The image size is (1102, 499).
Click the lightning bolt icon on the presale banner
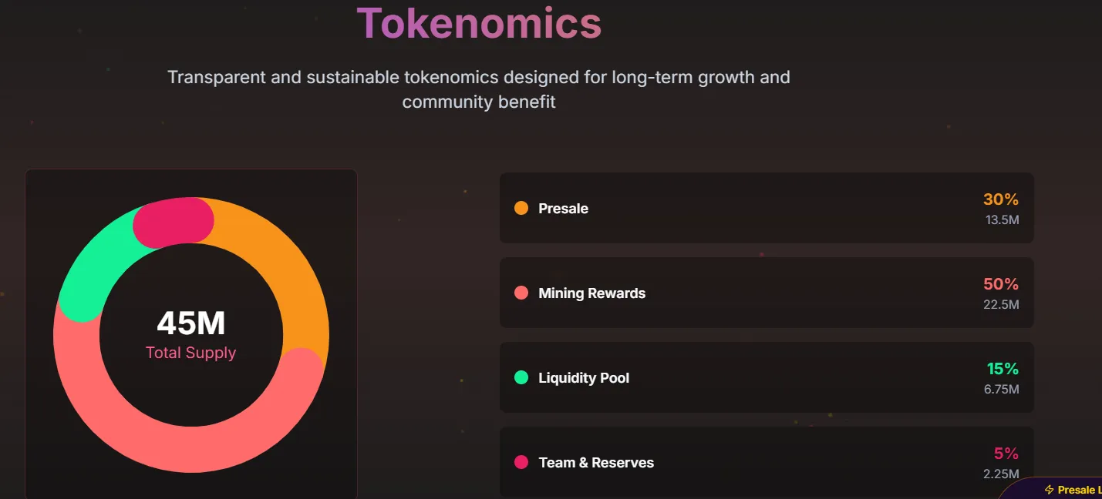(x=1049, y=490)
